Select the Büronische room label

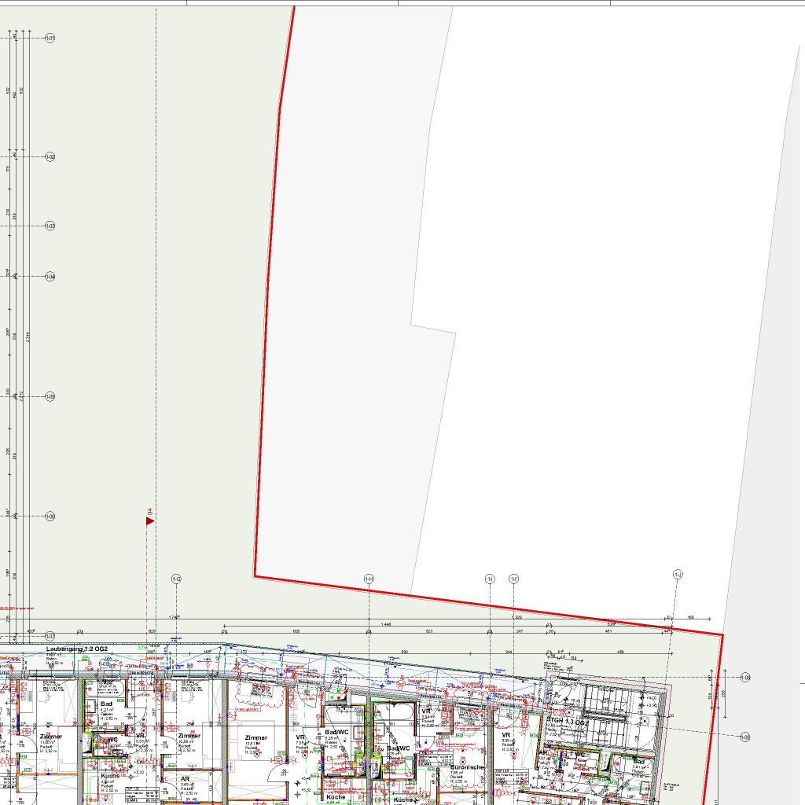pyautogui.click(x=466, y=766)
